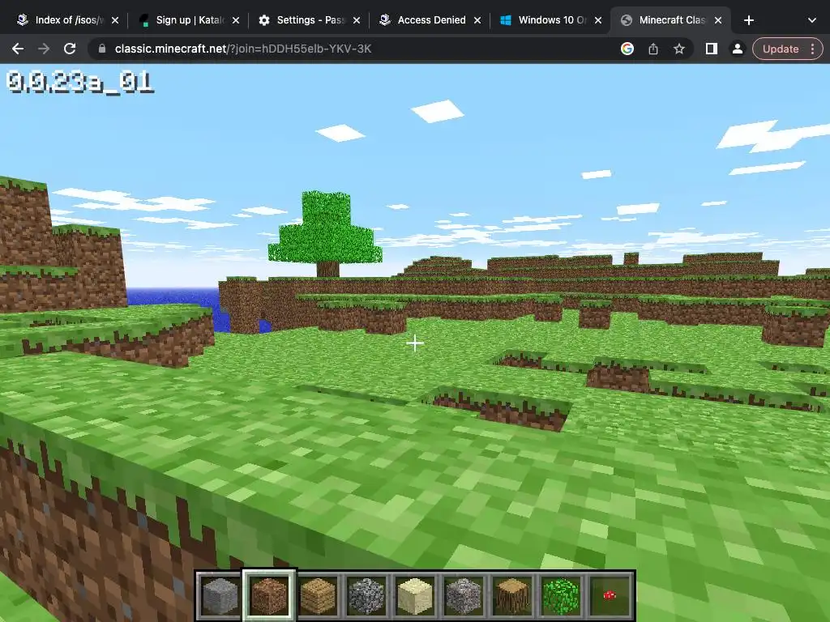Screen dimensions: 830x622
Task: Share this page using share icon
Action: tap(653, 49)
